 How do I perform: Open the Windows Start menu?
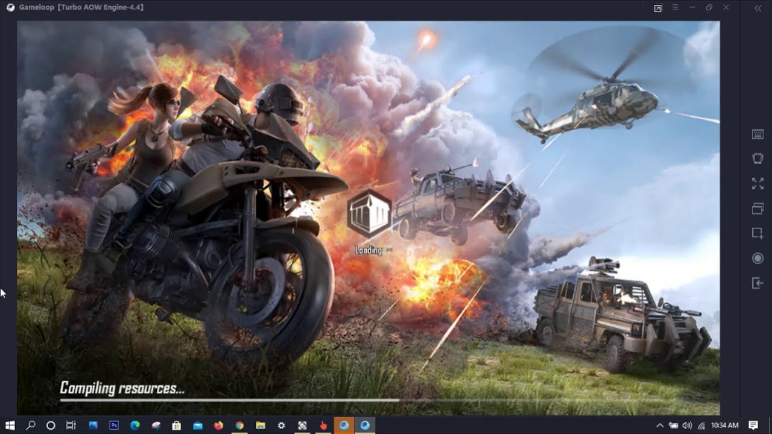pyautogui.click(x=10, y=425)
